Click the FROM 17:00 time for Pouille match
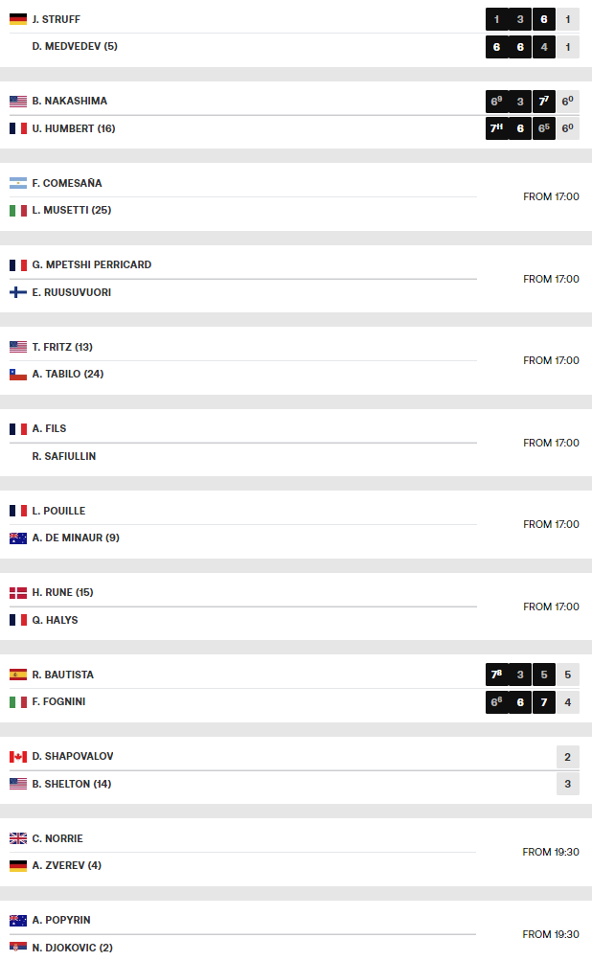This screenshot has width=592, height=961. point(551,524)
